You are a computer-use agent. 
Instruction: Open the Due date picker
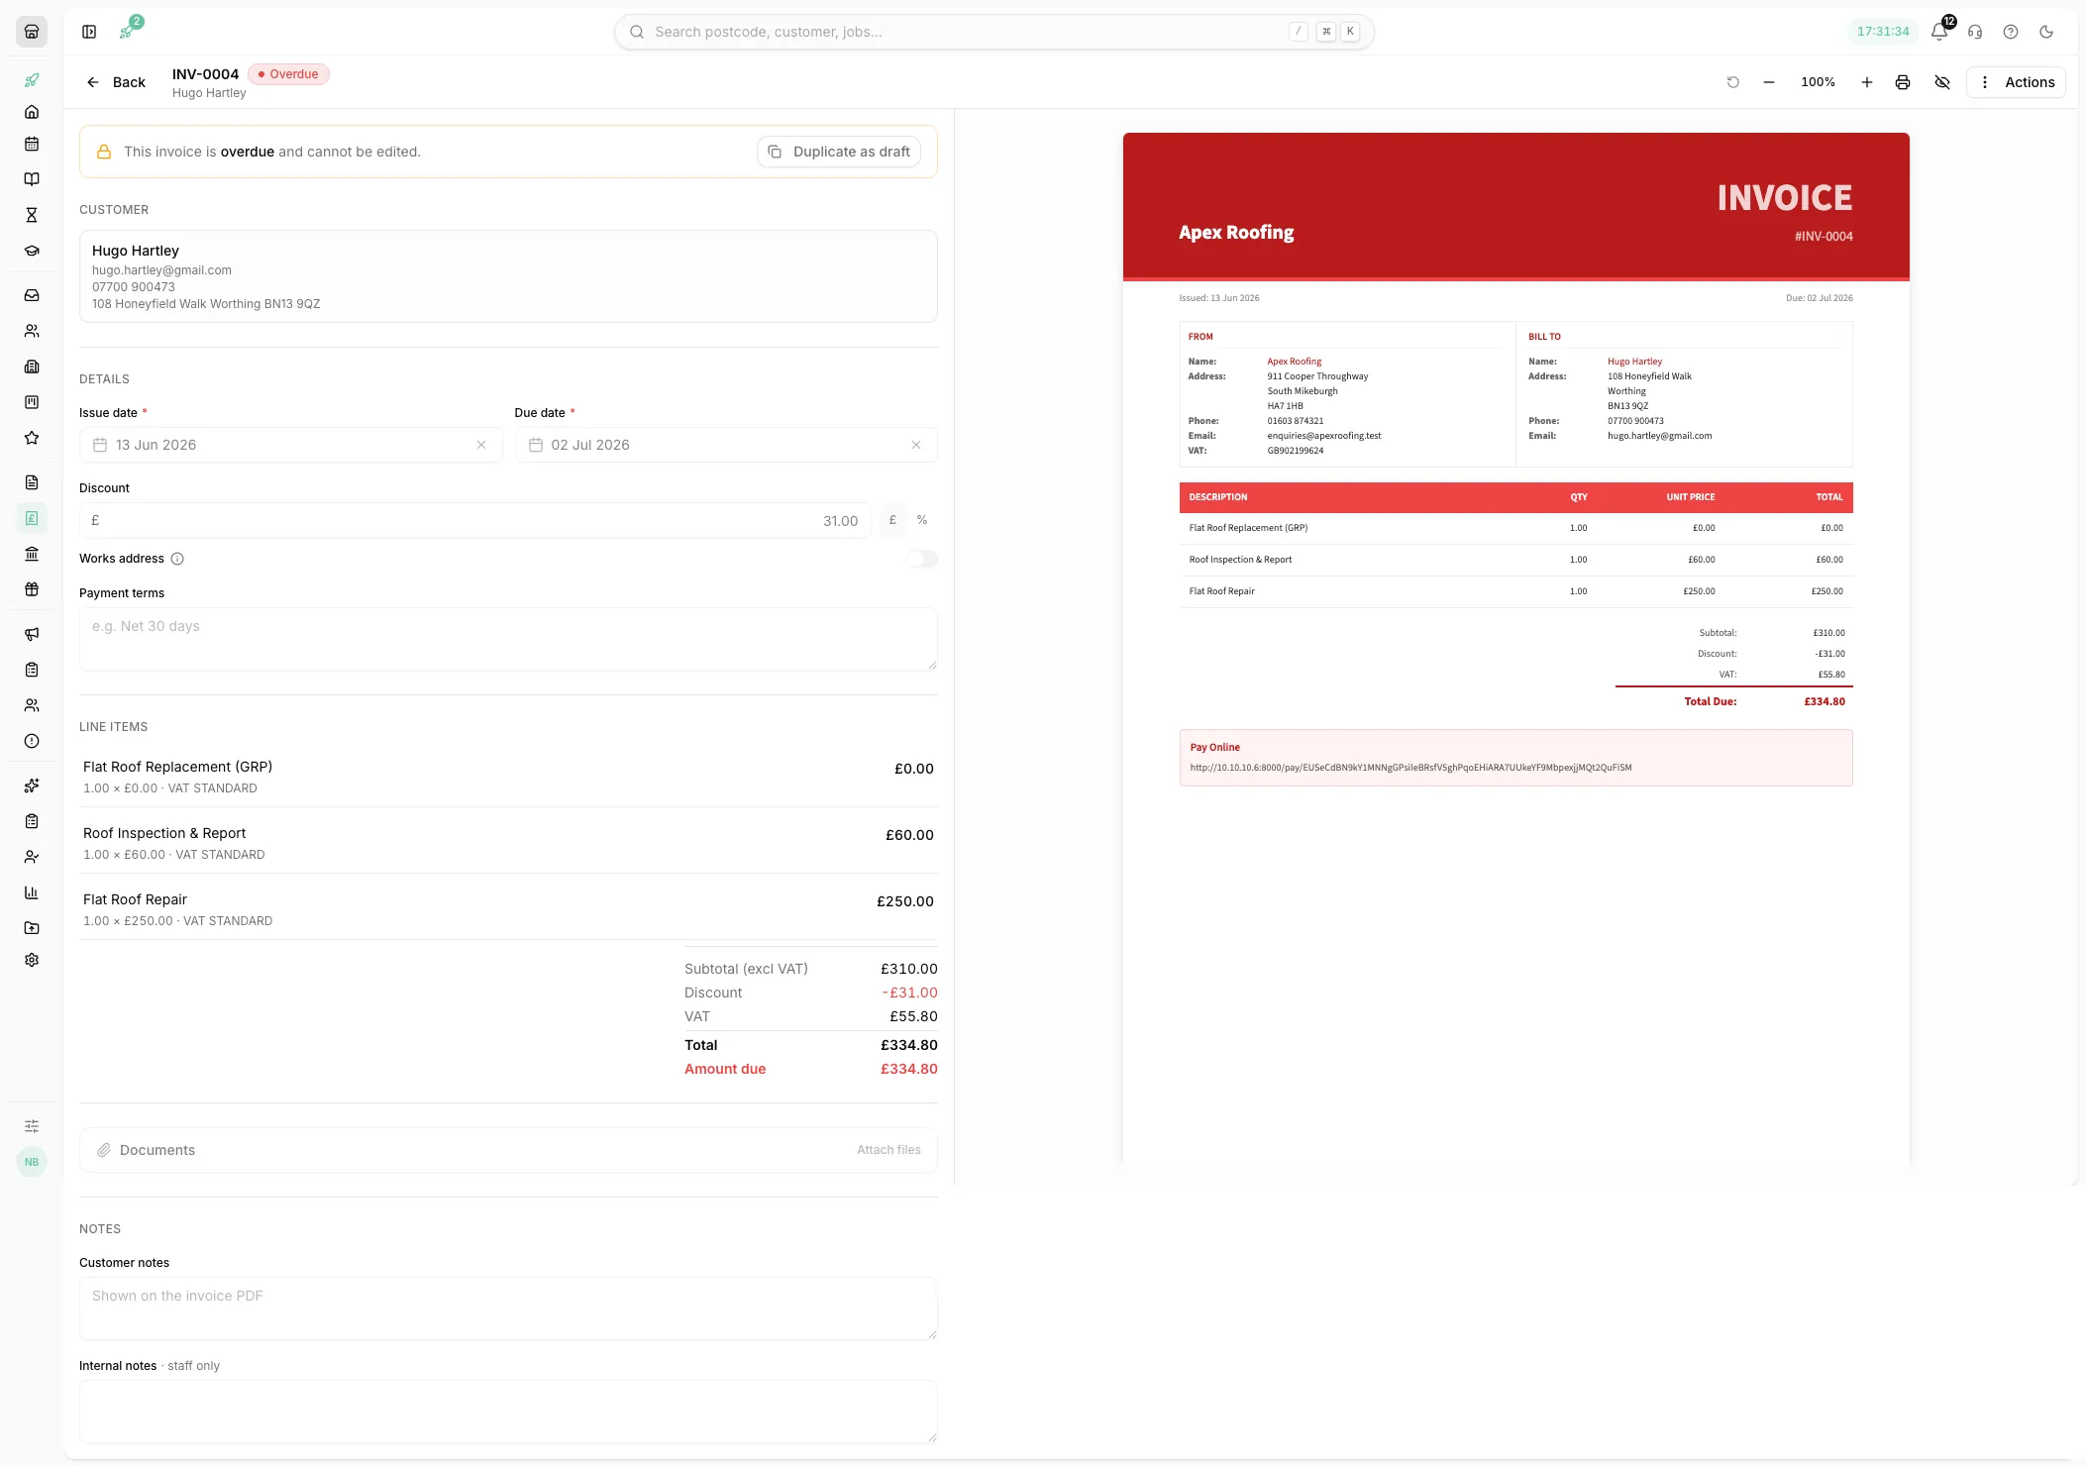tap(726, 445)
